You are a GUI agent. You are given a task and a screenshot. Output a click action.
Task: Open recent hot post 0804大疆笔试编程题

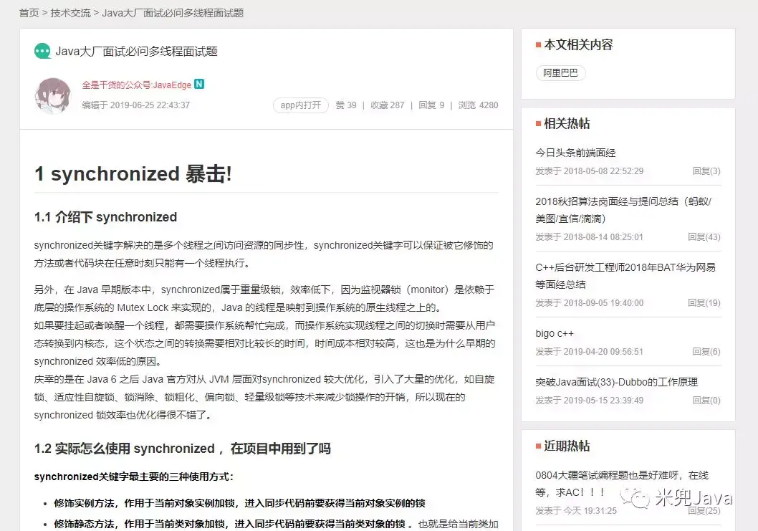pos(622,484)
